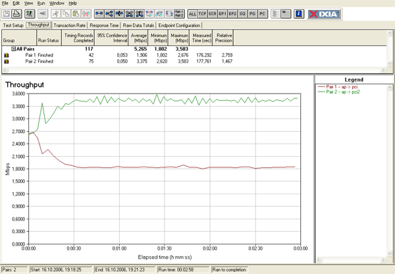Open the Help menu
Viewport: 395px width, 274px height.
(x=73, y=3)
